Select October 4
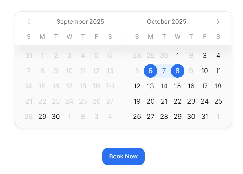This screenshot has width=243, height=174. (x=218, y=56)
